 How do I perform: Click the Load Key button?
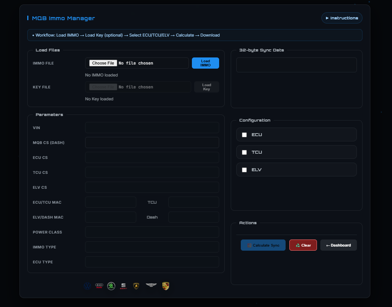pos(206,87)
